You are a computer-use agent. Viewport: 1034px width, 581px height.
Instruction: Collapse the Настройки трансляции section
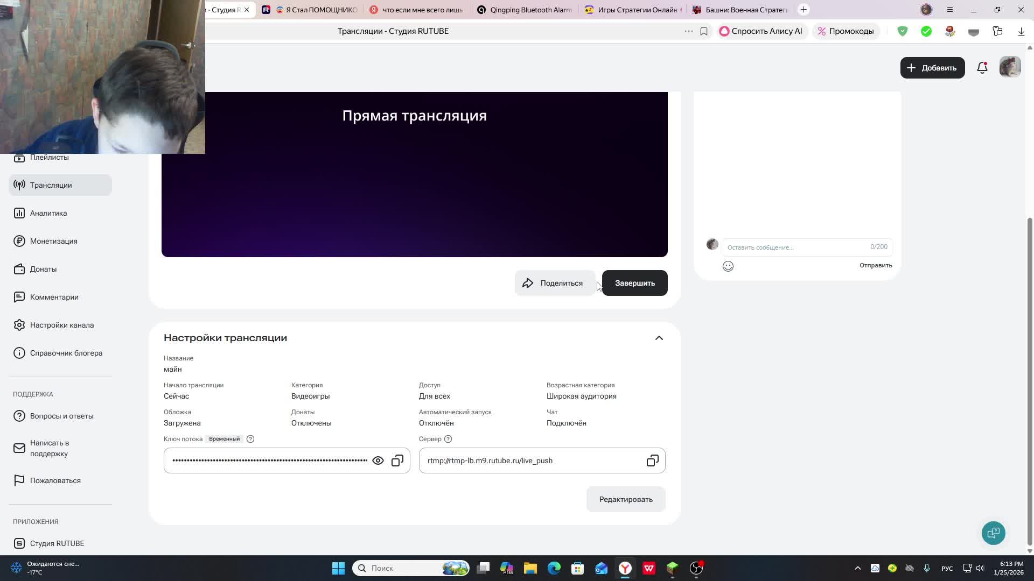(x=659, y=338)
